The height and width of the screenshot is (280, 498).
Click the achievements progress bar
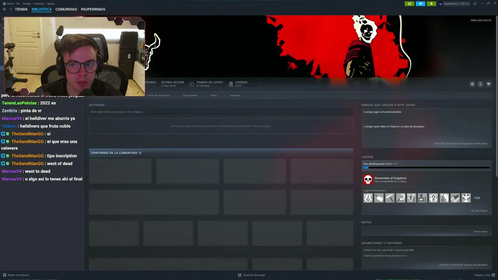[426, 168]
